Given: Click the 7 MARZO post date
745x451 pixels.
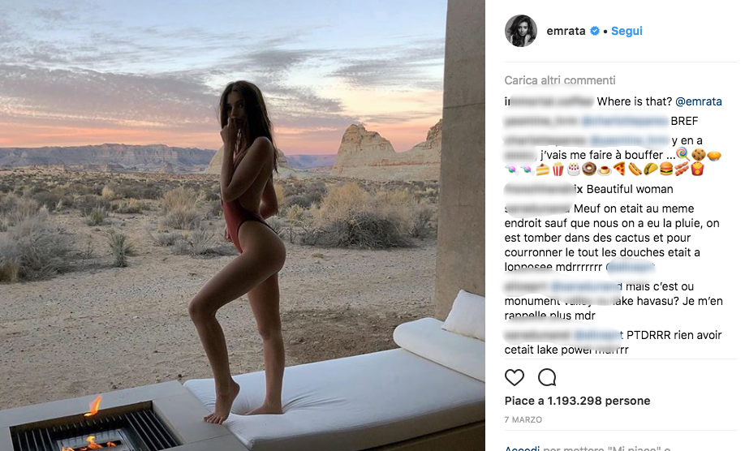Looking at the screenshot, I should 523,419.
